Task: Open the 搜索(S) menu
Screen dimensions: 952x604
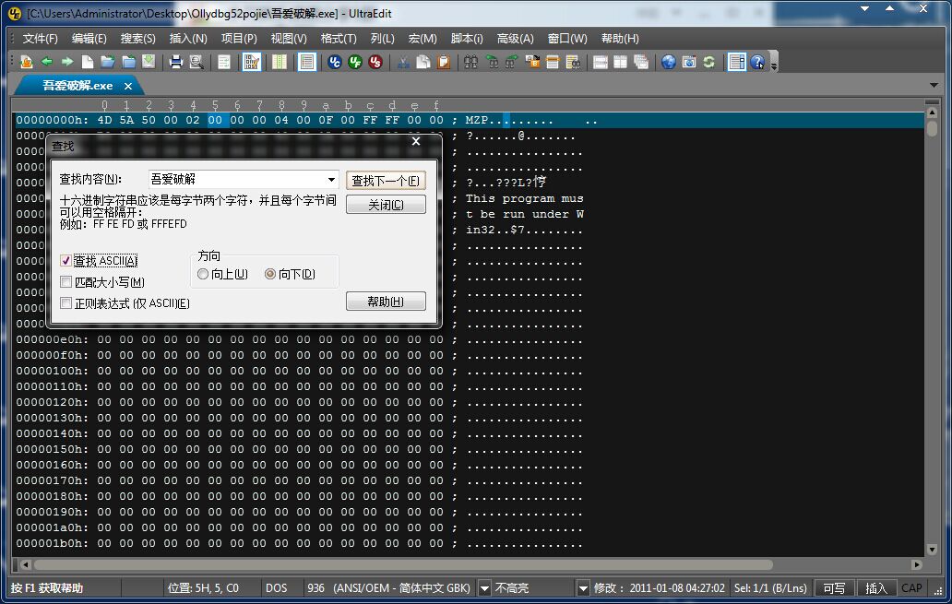Action: [137, 39]
